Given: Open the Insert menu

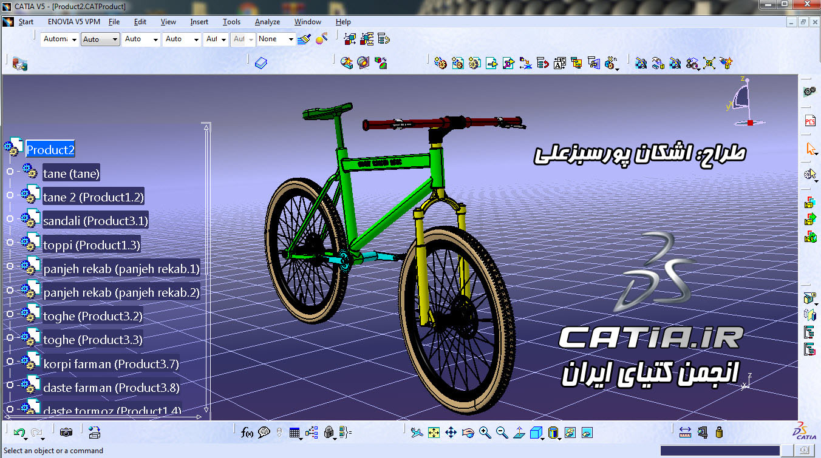Looking at the screenshot, I should pyautogui.click(x=199, y=22).
